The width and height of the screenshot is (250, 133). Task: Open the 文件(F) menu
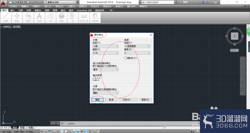tap(13, 6)
